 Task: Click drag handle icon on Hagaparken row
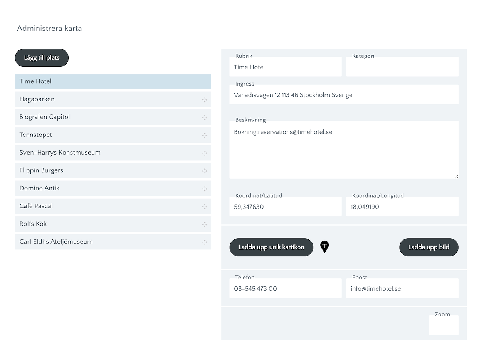click(x=205, y=100)
